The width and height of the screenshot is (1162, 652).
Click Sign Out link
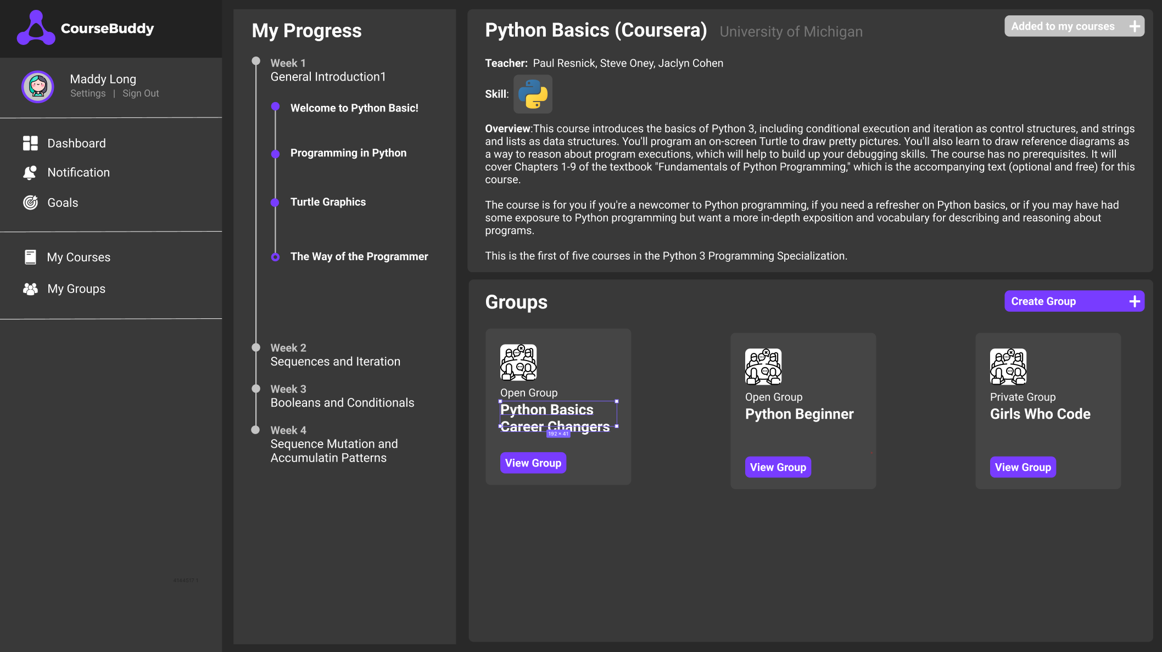click(141, 93)
